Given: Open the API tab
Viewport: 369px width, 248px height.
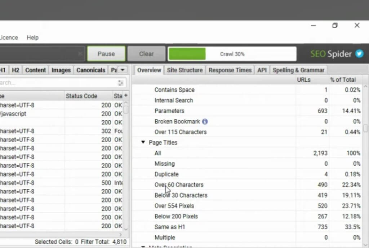Looking at the screenshot, I should [262, 70].
